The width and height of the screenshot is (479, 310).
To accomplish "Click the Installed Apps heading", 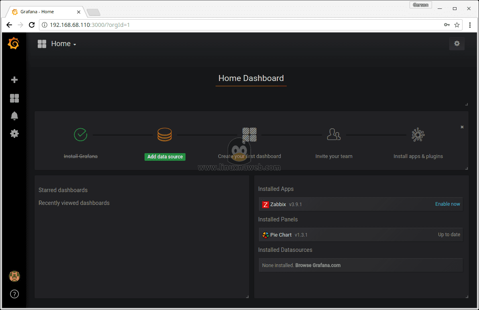I will point(276,189).
